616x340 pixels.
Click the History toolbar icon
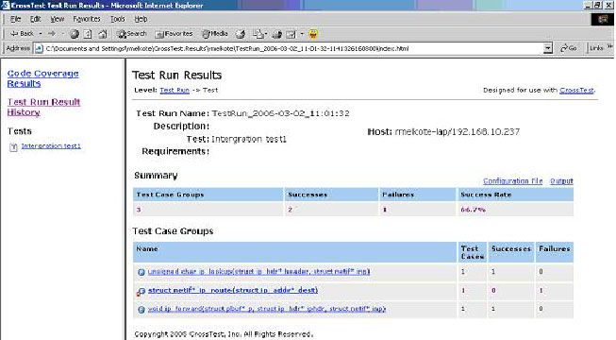click(241, 34)
